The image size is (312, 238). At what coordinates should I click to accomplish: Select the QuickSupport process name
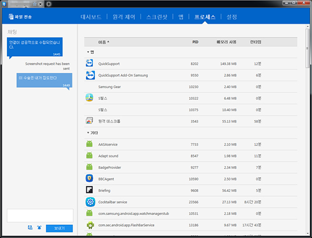(x=109, y=64)
